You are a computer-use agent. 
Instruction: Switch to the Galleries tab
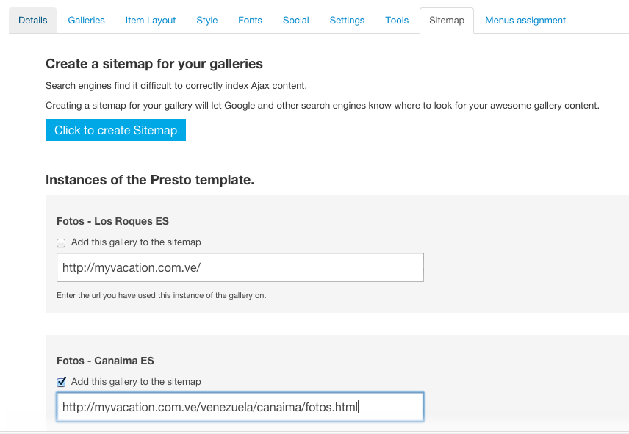86,21
